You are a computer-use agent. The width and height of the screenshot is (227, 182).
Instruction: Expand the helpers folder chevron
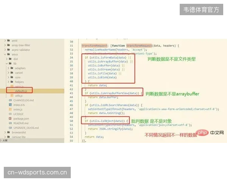pos(8,82)
